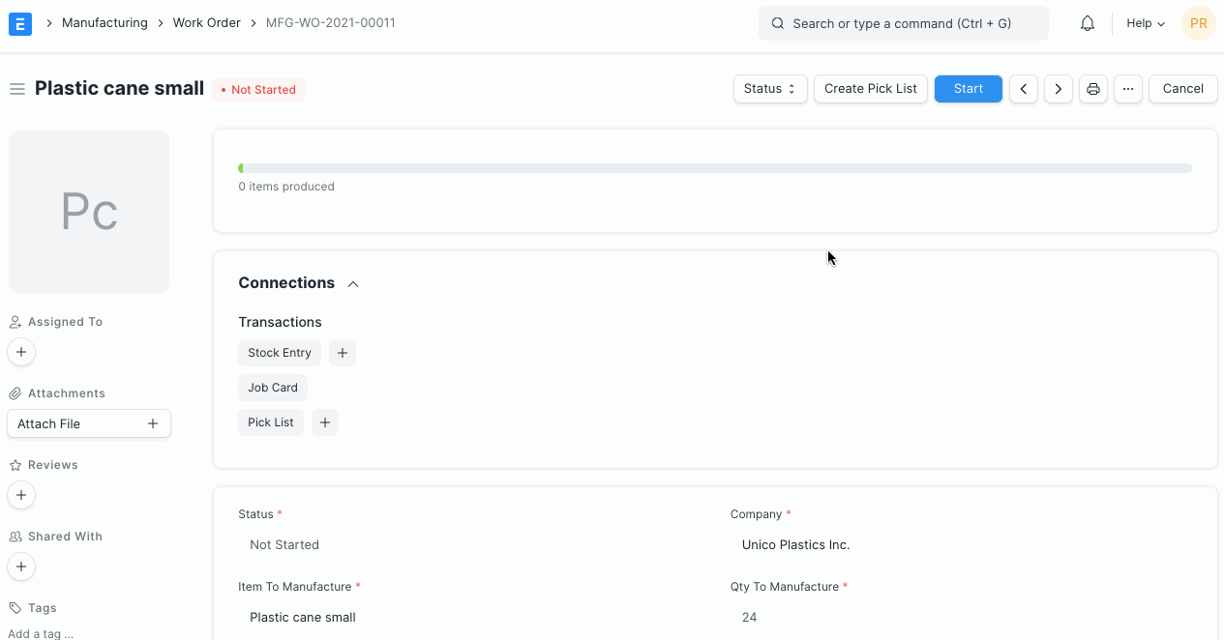Click the items produced progress bar

tap(715, 168)
